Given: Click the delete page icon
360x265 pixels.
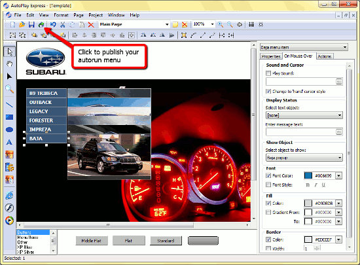Looking at the screenshot, I should click(x=185, y=25).
